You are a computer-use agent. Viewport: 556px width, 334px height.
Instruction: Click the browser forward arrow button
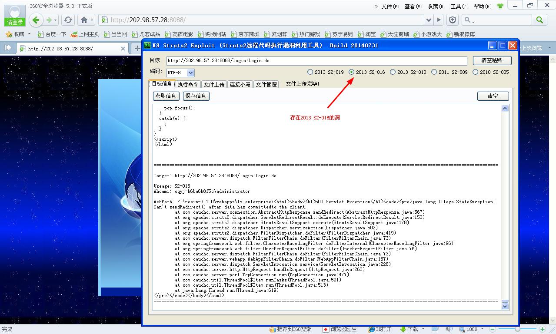click(x=49, y=20)
